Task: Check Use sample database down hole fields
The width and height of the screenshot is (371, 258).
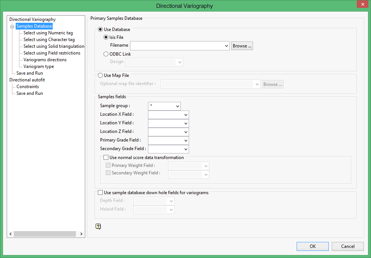Action: 100,193
